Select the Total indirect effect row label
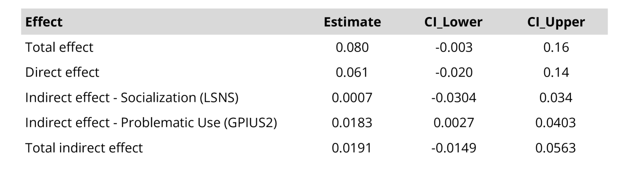Viewport: 629px width, 193px height. point(84,148)
